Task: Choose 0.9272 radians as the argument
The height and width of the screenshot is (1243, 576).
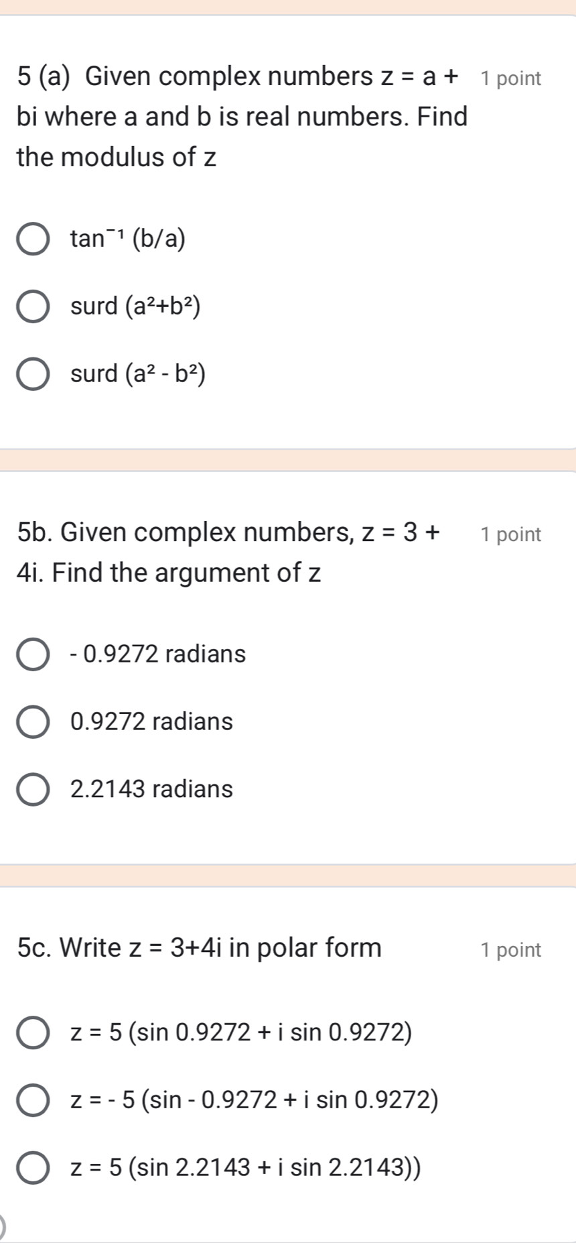Action: click(33, 721)
